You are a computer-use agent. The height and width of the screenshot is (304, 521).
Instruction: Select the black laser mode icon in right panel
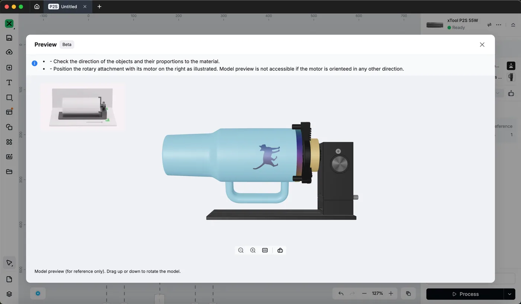(511, 66)
